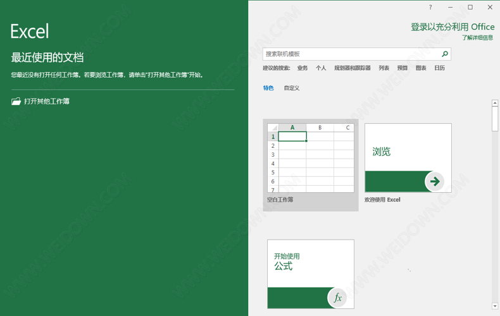Screen dimensions: 500x316
Task: Switch to the 自定义 tab
Action: tap(291, 88)
